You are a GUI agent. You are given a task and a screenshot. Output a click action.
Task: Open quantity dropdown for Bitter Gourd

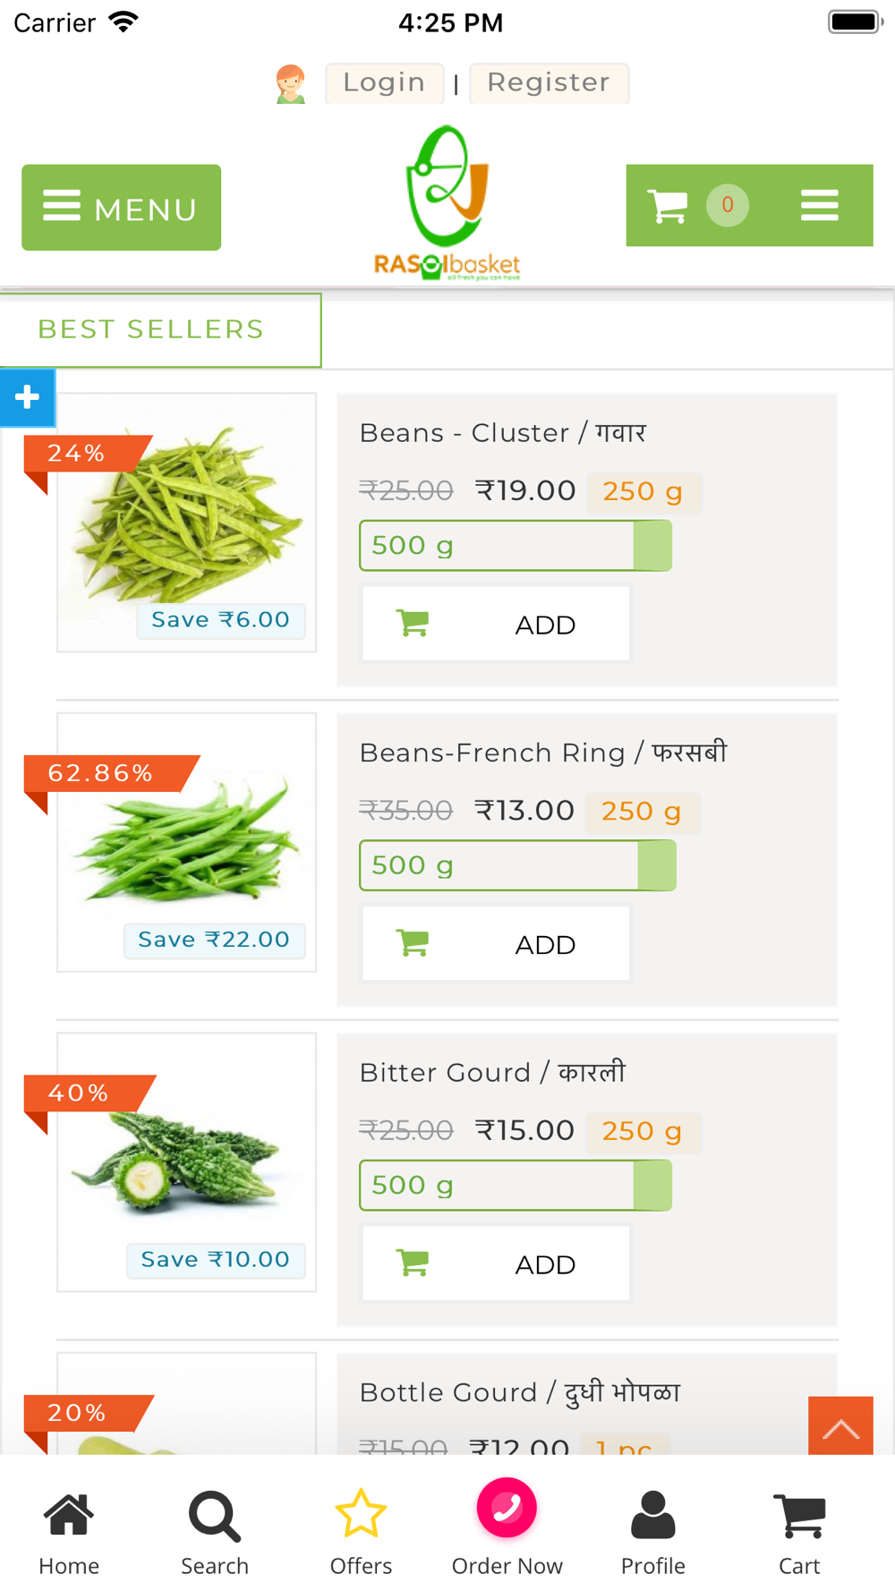[515, 1186]
